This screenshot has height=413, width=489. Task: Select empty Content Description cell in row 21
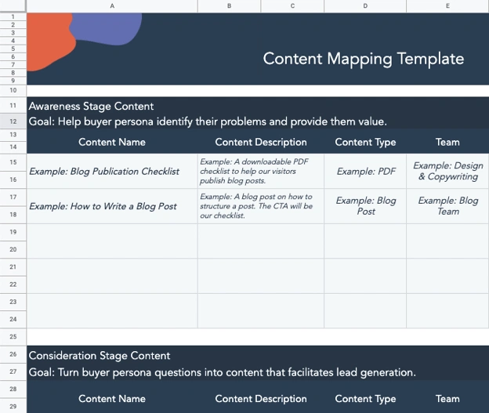click(261, 276)
